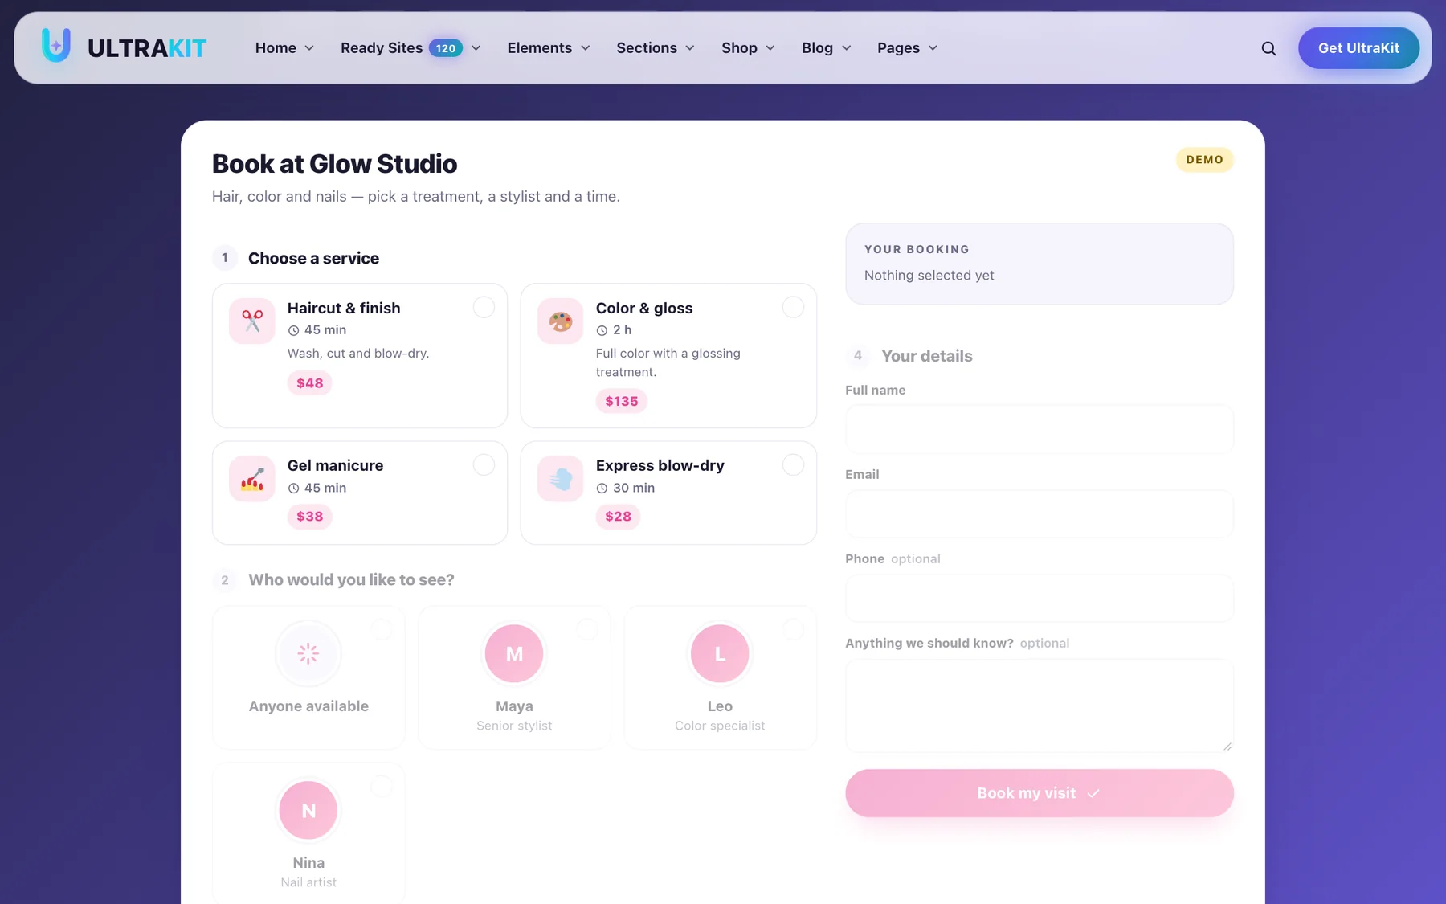Expand the Shop chevron
This screenshot has height=904, width=1446.
point(770,48)
